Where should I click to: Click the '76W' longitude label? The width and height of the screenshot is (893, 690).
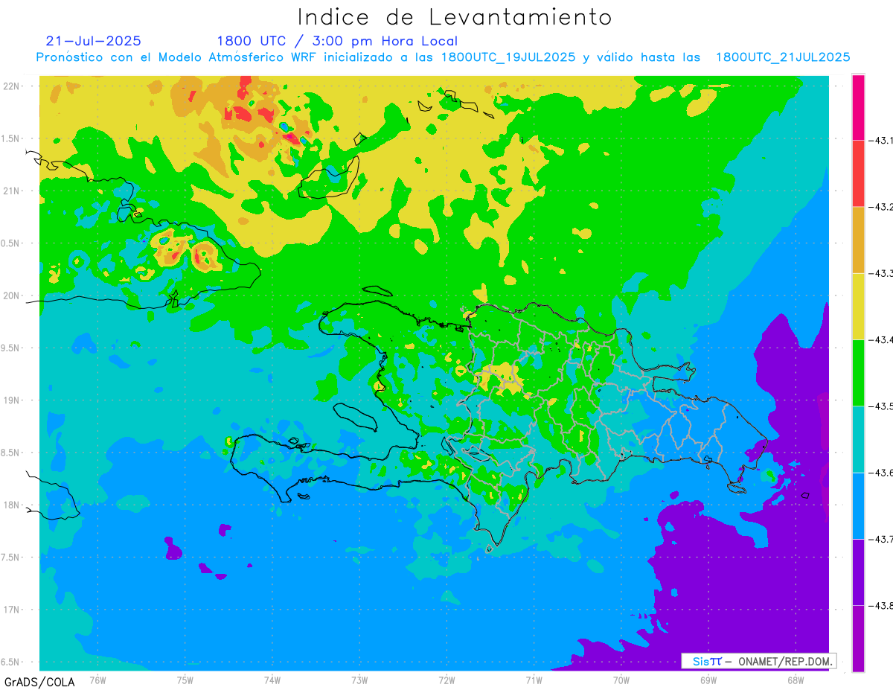97,680
